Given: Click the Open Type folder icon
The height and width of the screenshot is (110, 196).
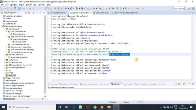Looking at the screenshot, I should (100, 9).
